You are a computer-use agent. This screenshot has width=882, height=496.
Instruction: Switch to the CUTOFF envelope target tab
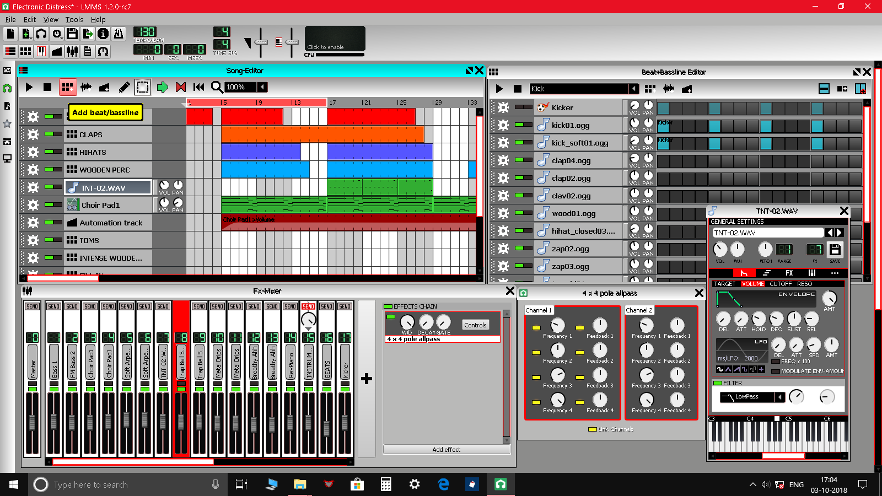(781, 284)
